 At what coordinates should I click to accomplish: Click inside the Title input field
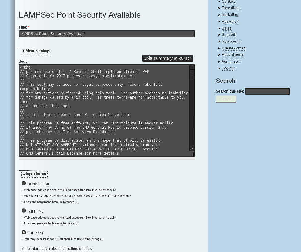107,33
